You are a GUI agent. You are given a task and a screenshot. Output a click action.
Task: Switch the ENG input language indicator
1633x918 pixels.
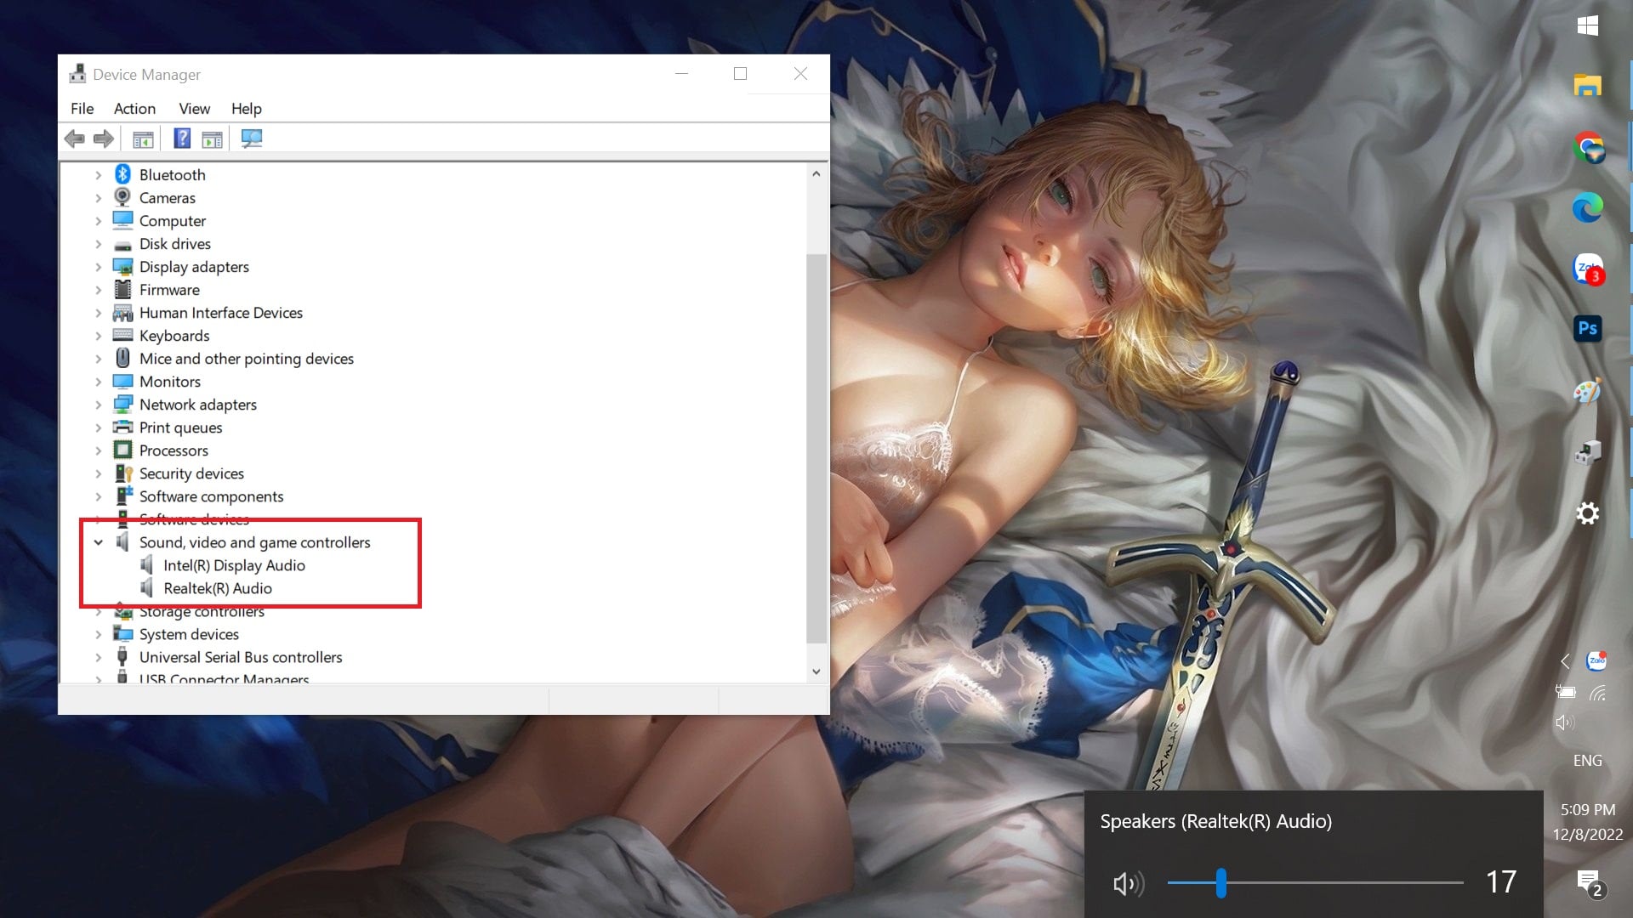point(1587,761)
